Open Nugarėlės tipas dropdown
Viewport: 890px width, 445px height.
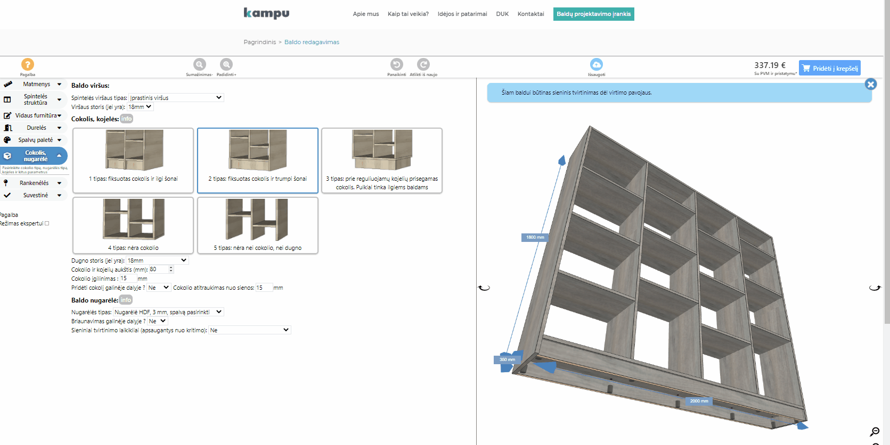[168, 312]
